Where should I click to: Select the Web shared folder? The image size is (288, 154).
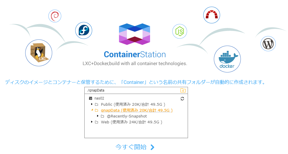(131, 122)
